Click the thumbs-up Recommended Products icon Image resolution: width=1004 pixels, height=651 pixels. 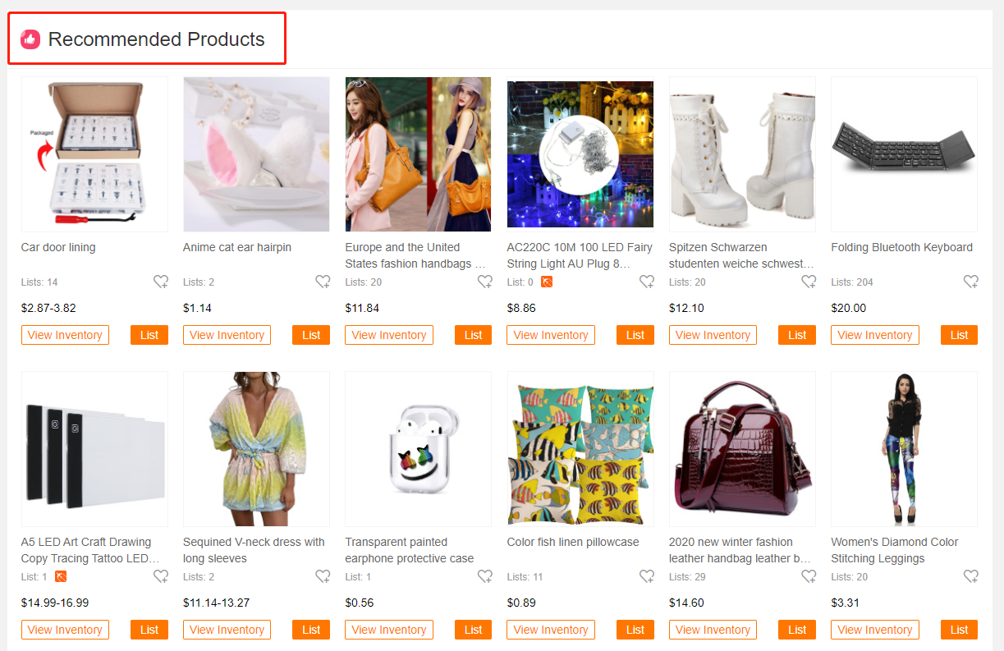point(30,39)
